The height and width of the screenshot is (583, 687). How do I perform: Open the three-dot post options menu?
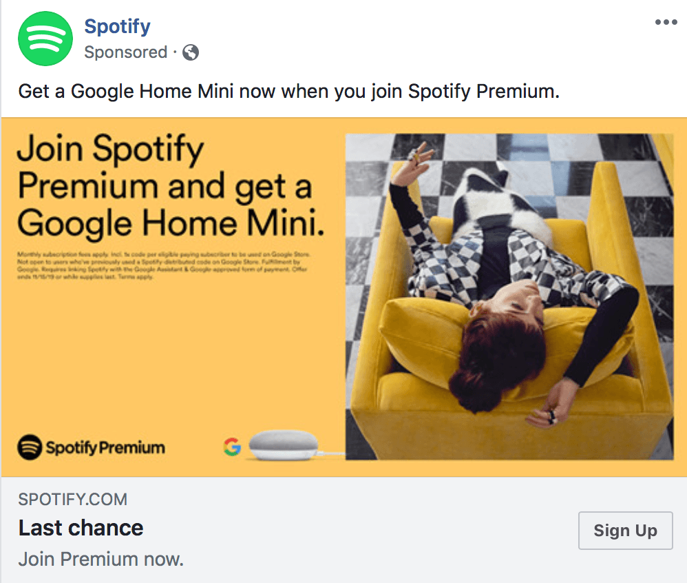[666, 22]
